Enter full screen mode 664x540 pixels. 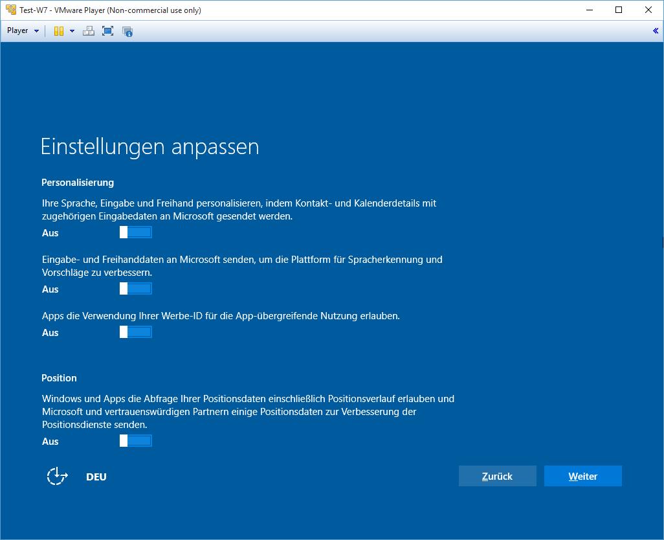[107, 31]
